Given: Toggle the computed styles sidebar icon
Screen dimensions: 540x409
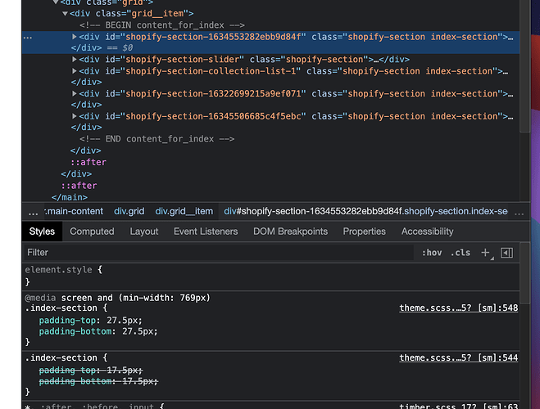Looking at the screenshot, I should (x=506, y=253).
